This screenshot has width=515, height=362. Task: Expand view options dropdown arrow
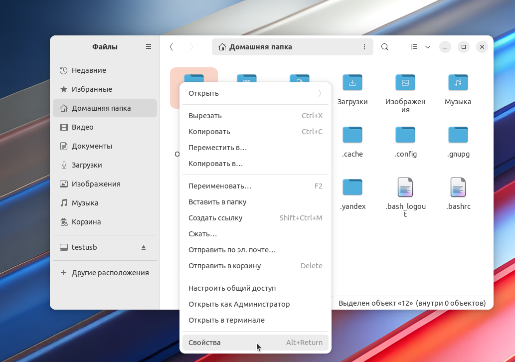coord(427,47)
